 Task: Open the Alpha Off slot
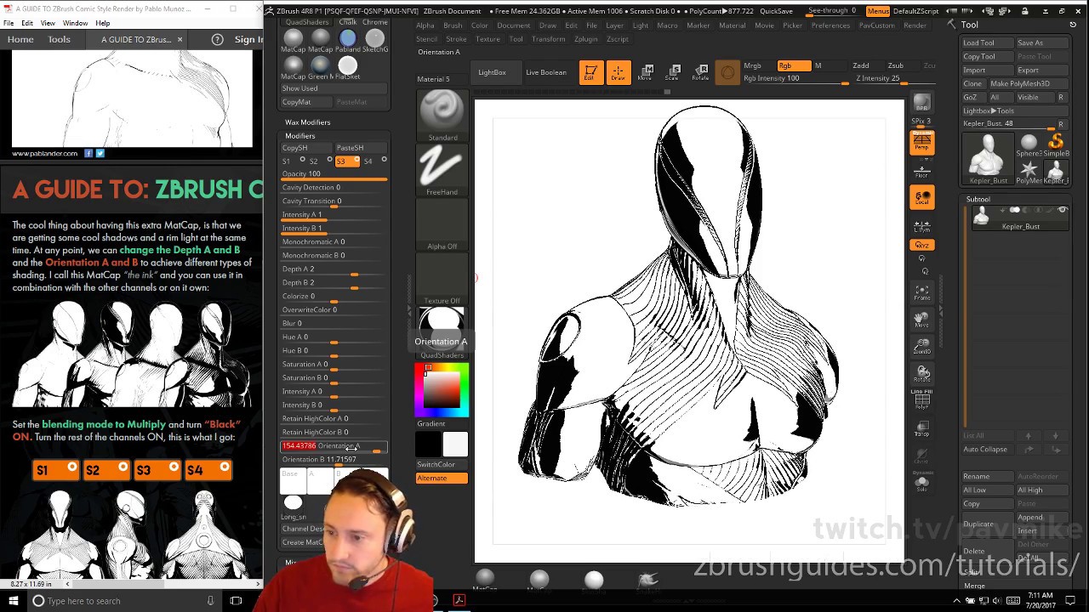[442, 224]
